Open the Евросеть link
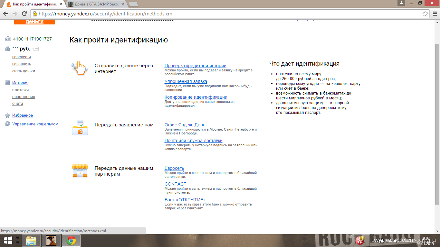 174,168
